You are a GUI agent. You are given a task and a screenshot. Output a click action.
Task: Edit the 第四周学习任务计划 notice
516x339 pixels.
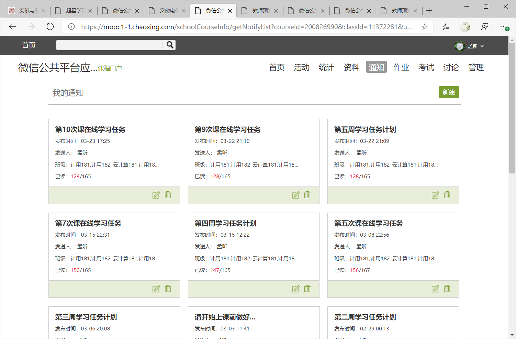click(296, 289)
